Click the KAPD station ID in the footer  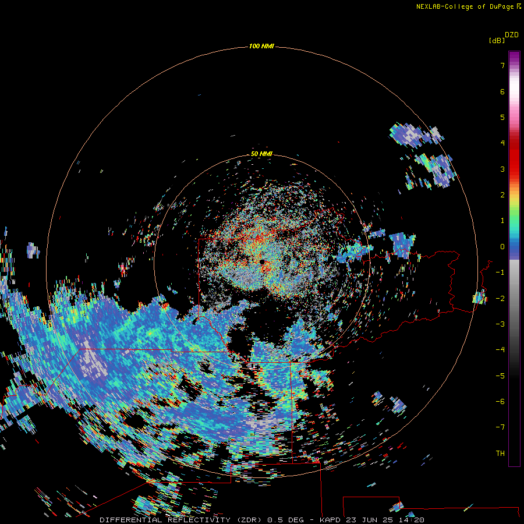(x=330, y=520)
